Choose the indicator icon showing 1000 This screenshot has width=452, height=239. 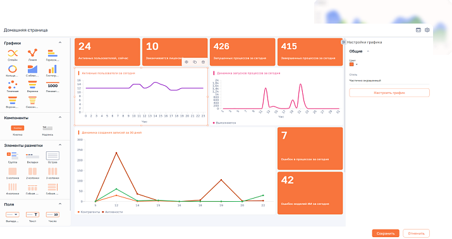click(52, 85)
